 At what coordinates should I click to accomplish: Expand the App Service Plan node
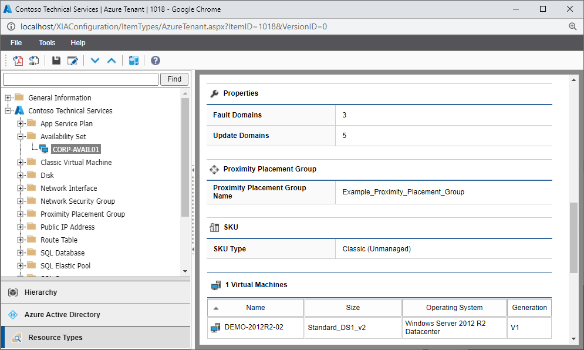(20, 123)
